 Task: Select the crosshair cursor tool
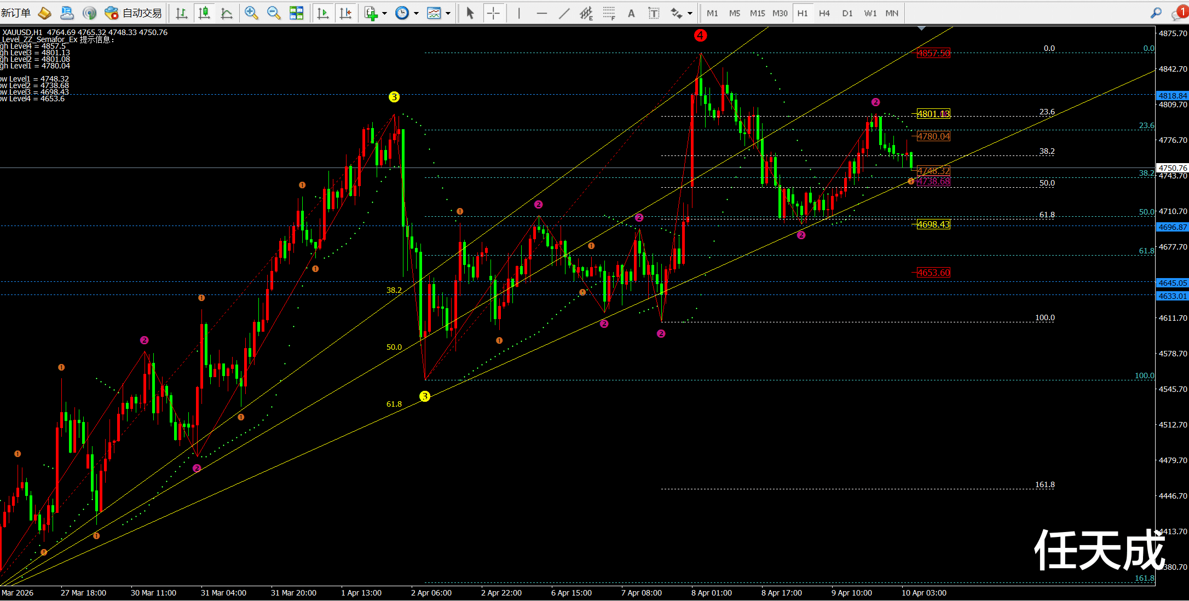[493, 13]
